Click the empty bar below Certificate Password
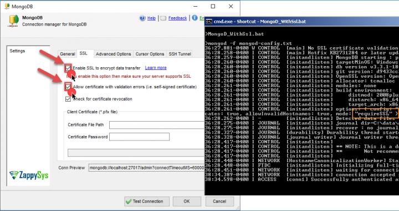The image size is (399, 211). click(136, 153)
